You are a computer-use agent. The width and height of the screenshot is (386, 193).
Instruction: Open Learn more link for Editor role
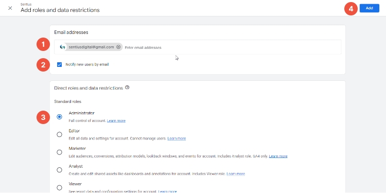click(177, 138)
